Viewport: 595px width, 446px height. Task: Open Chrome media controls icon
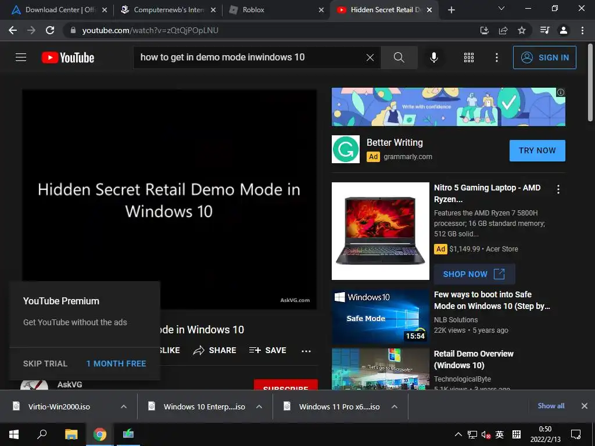click(544, 30)
